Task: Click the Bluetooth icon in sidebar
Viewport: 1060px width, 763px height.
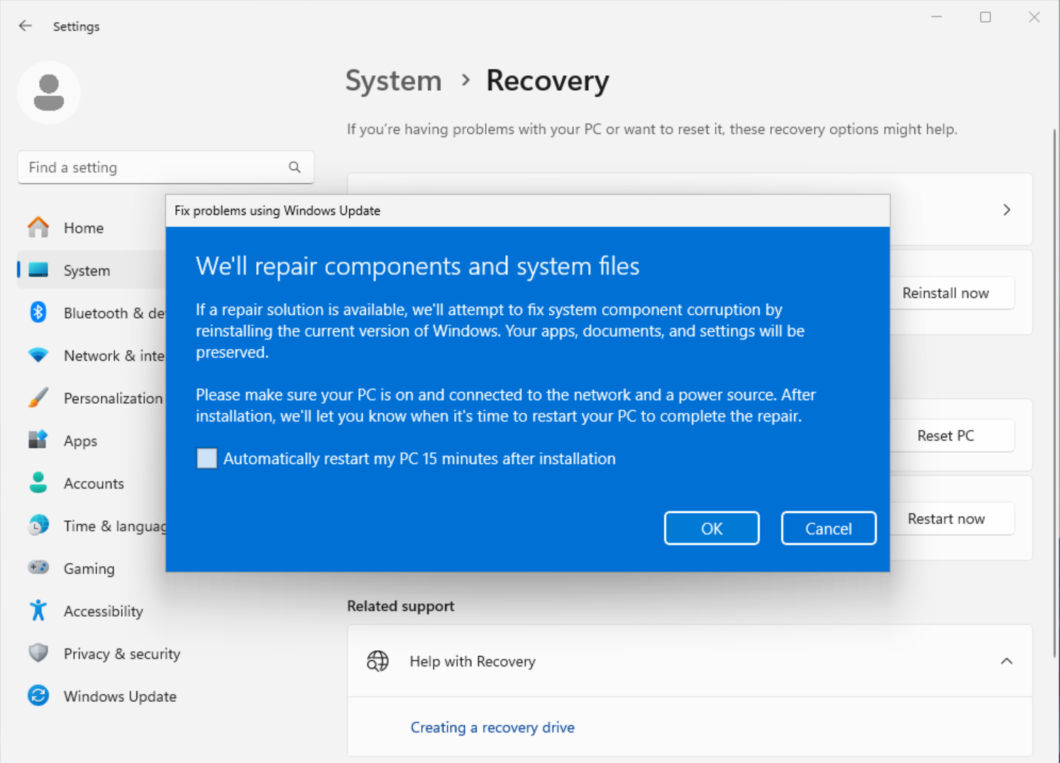Action: tap(38, 312)
